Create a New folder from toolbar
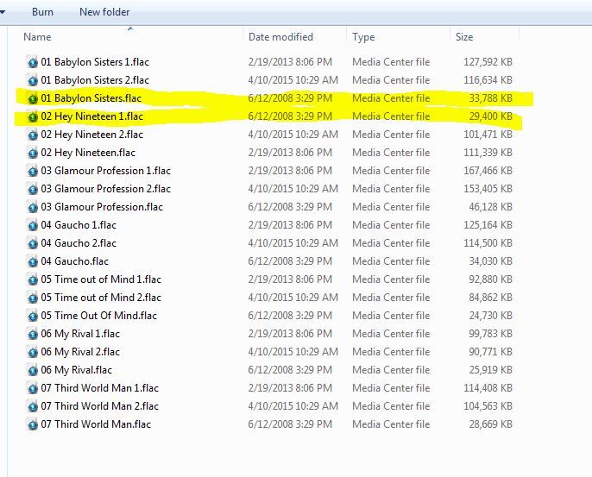Image resolution: width=592 pixels, height=477 pixels. pyautogui.click(x=104, y=12)
